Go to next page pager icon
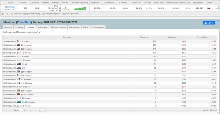 pyautogui.click(x=31, y=110)
